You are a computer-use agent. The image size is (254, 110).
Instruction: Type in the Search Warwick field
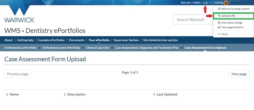(193, 20)
